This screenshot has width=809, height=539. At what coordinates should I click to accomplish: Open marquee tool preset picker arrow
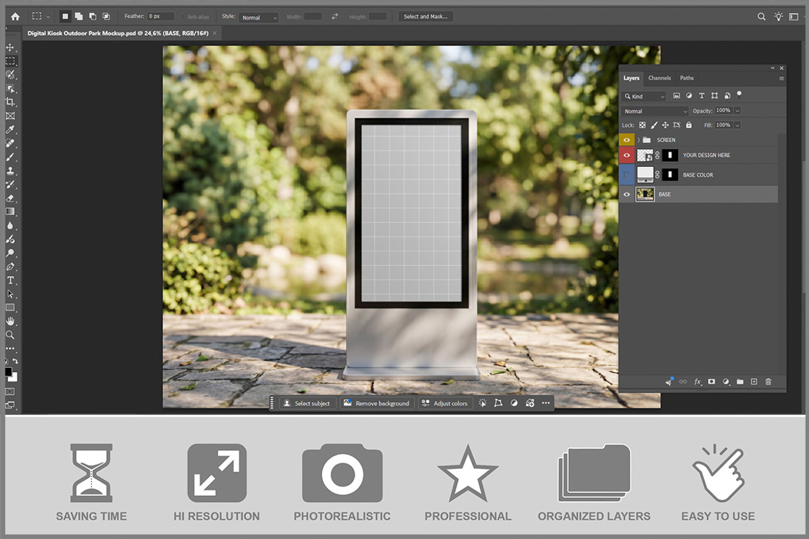click(48, 16)
